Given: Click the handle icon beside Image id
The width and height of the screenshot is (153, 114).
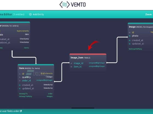Looking at the screenshot, I should 130,33.
